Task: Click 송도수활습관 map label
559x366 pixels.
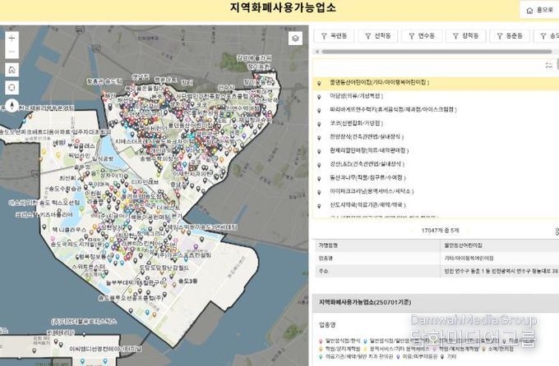Action: 63,189
